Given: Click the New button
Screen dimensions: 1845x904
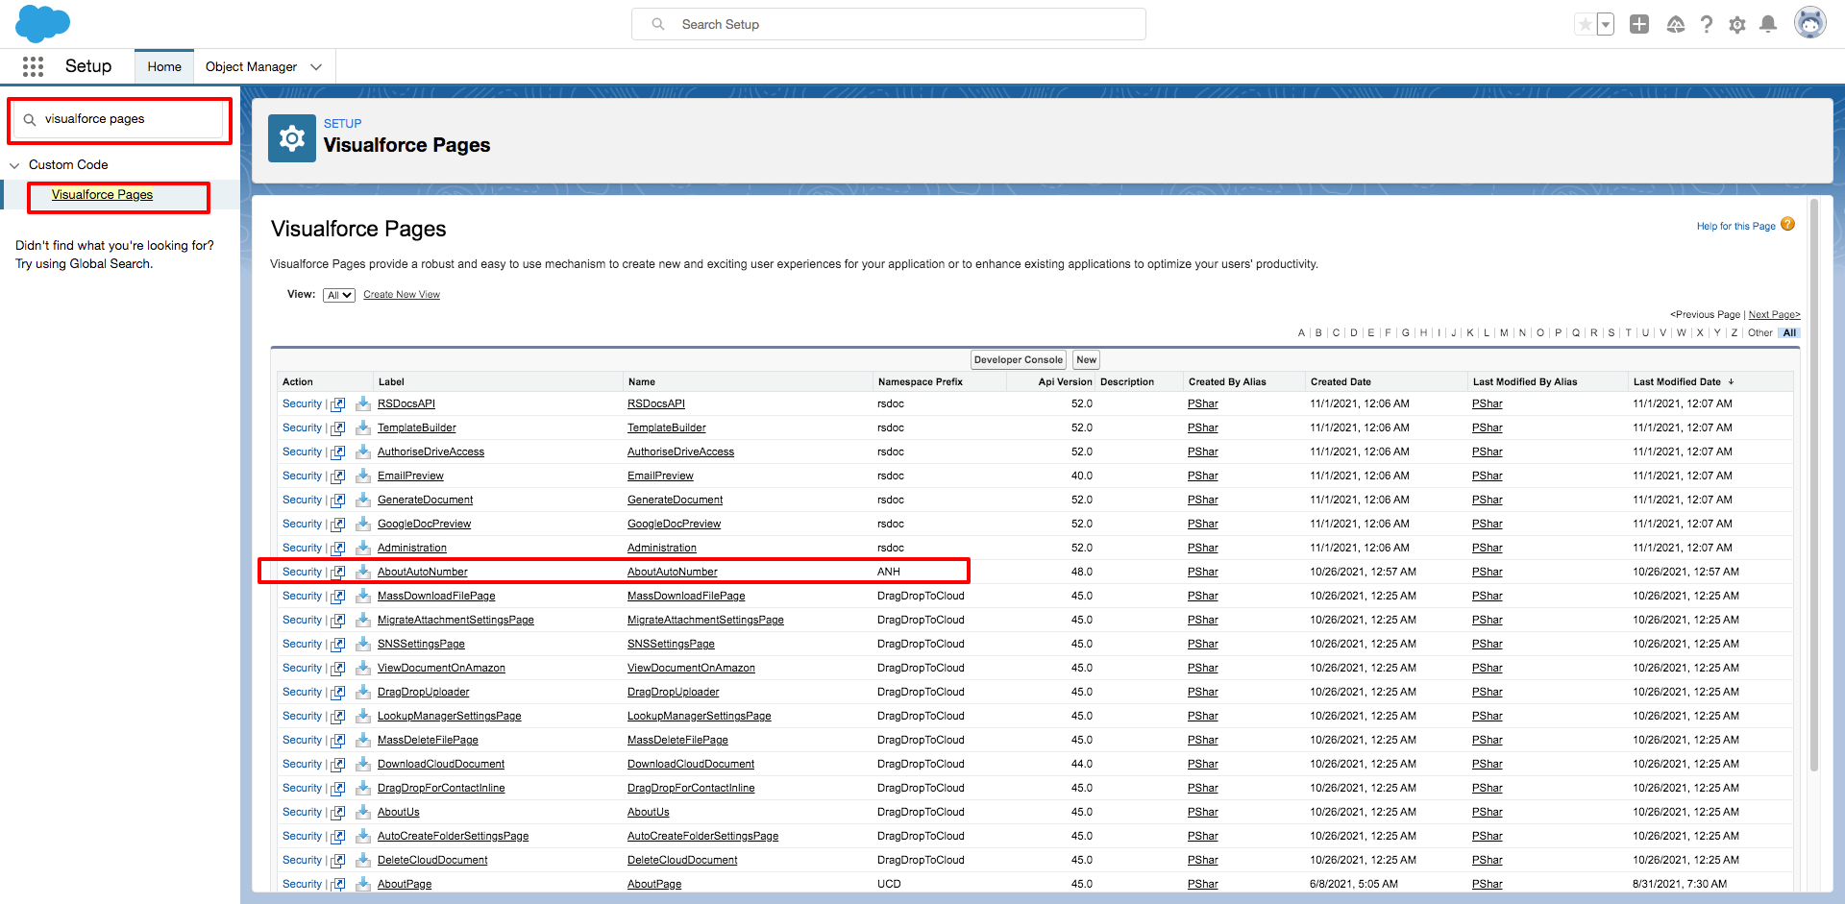Looking at the screenshot, I should tap(1086, 360).
